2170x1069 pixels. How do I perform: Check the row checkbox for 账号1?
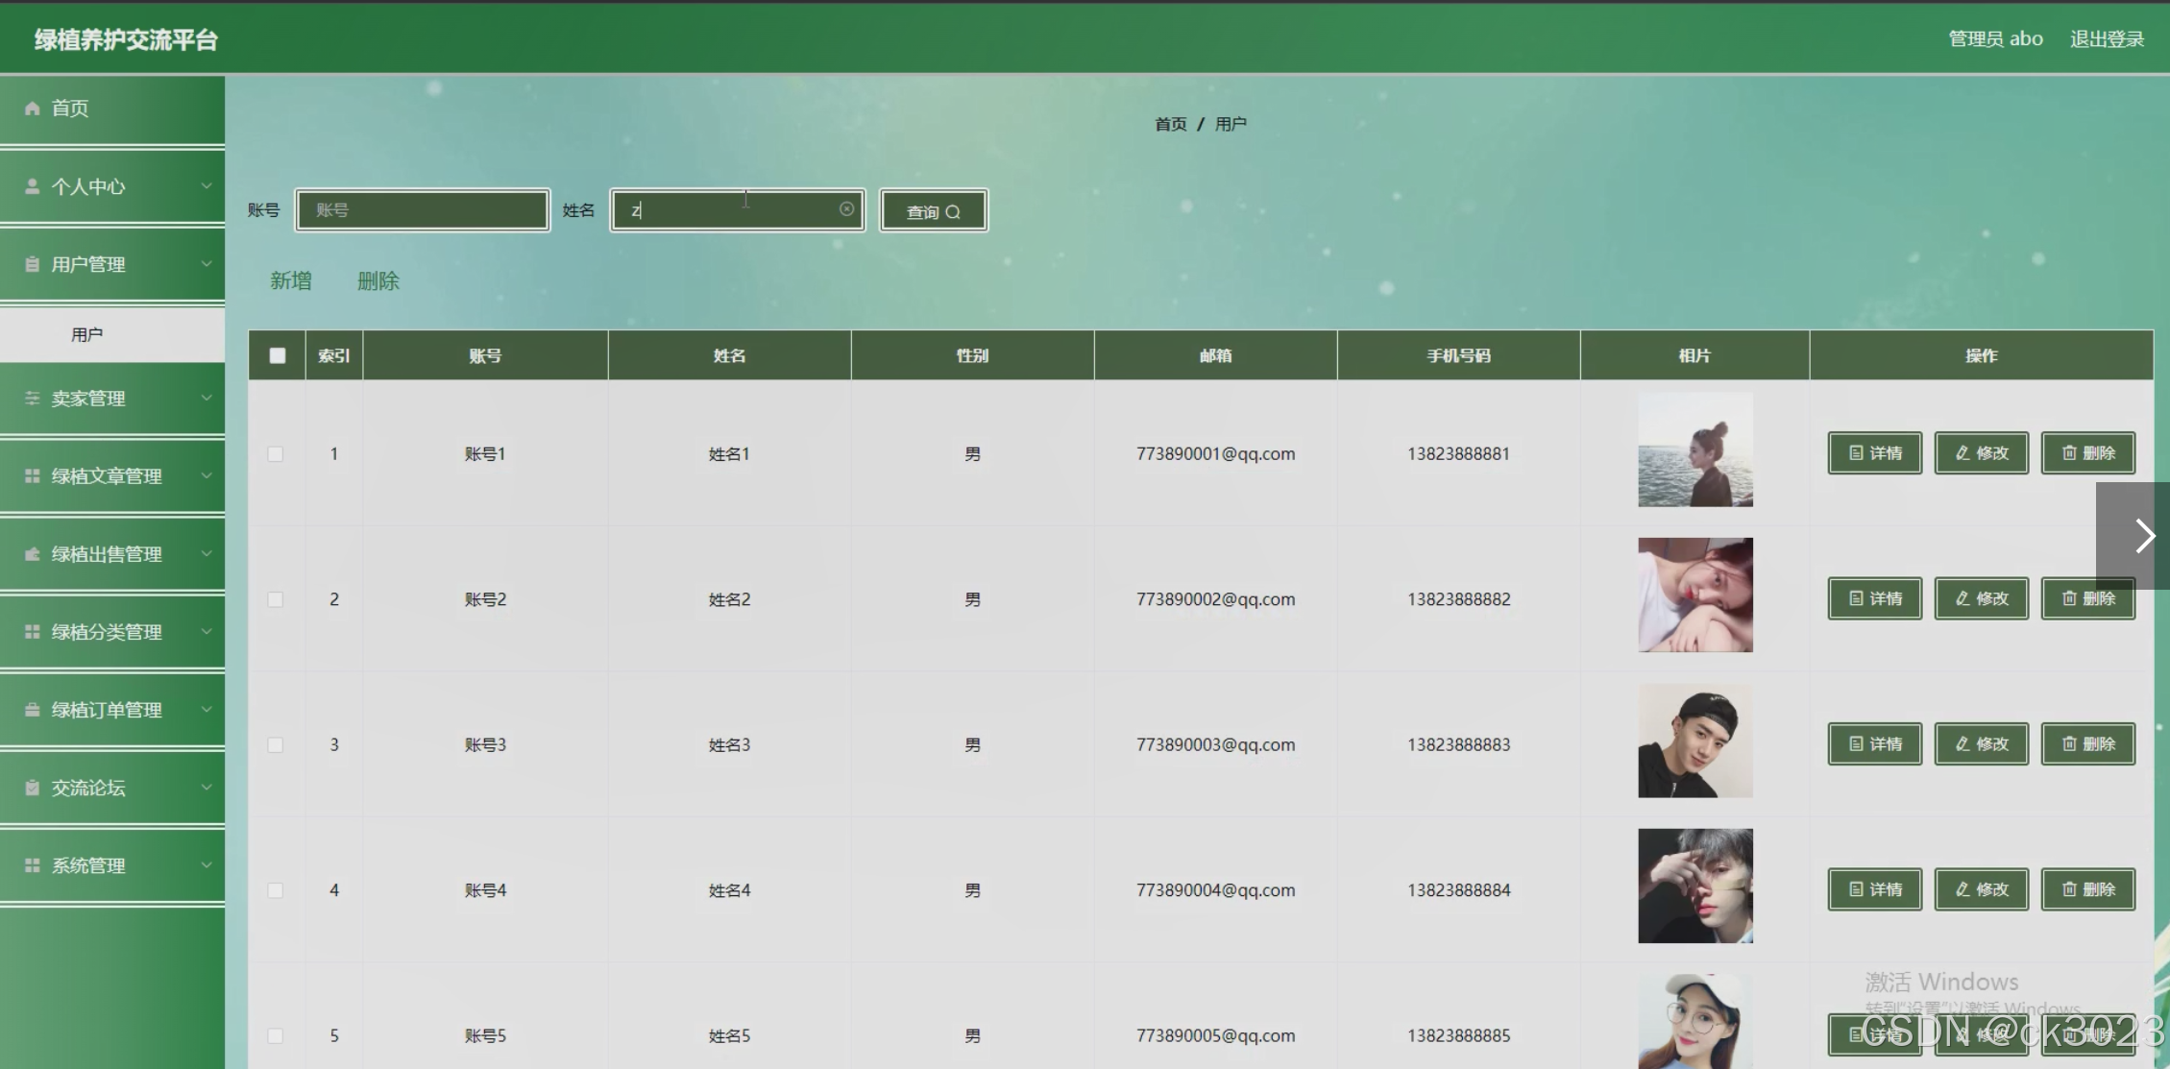[276, 453]
